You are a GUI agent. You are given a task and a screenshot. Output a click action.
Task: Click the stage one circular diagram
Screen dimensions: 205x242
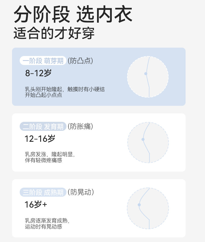point(148,77)
